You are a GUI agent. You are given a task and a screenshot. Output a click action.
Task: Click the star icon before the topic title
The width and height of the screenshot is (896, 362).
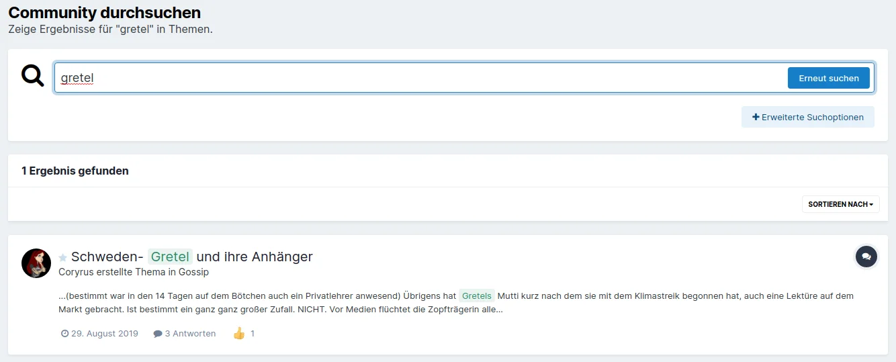(63, 257)
